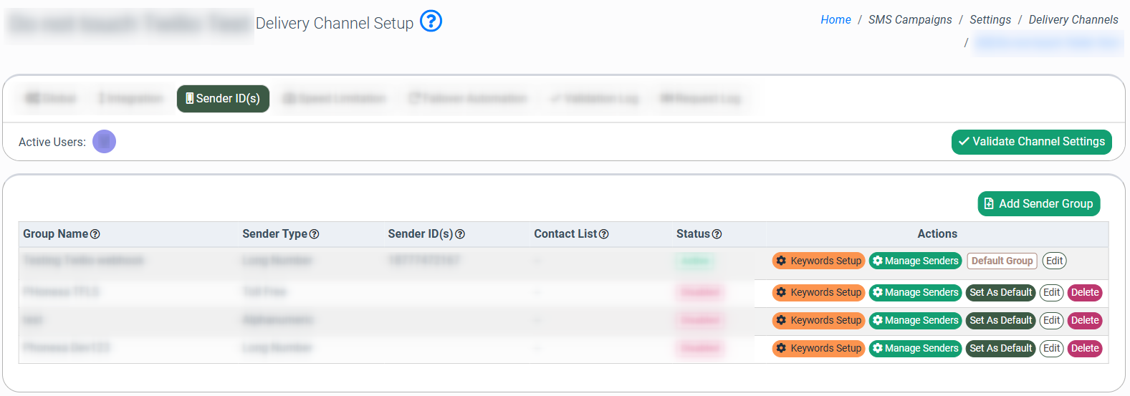1130x396 pixels.
Task: Edit the last sender group
Action: tap(1051, 349)
